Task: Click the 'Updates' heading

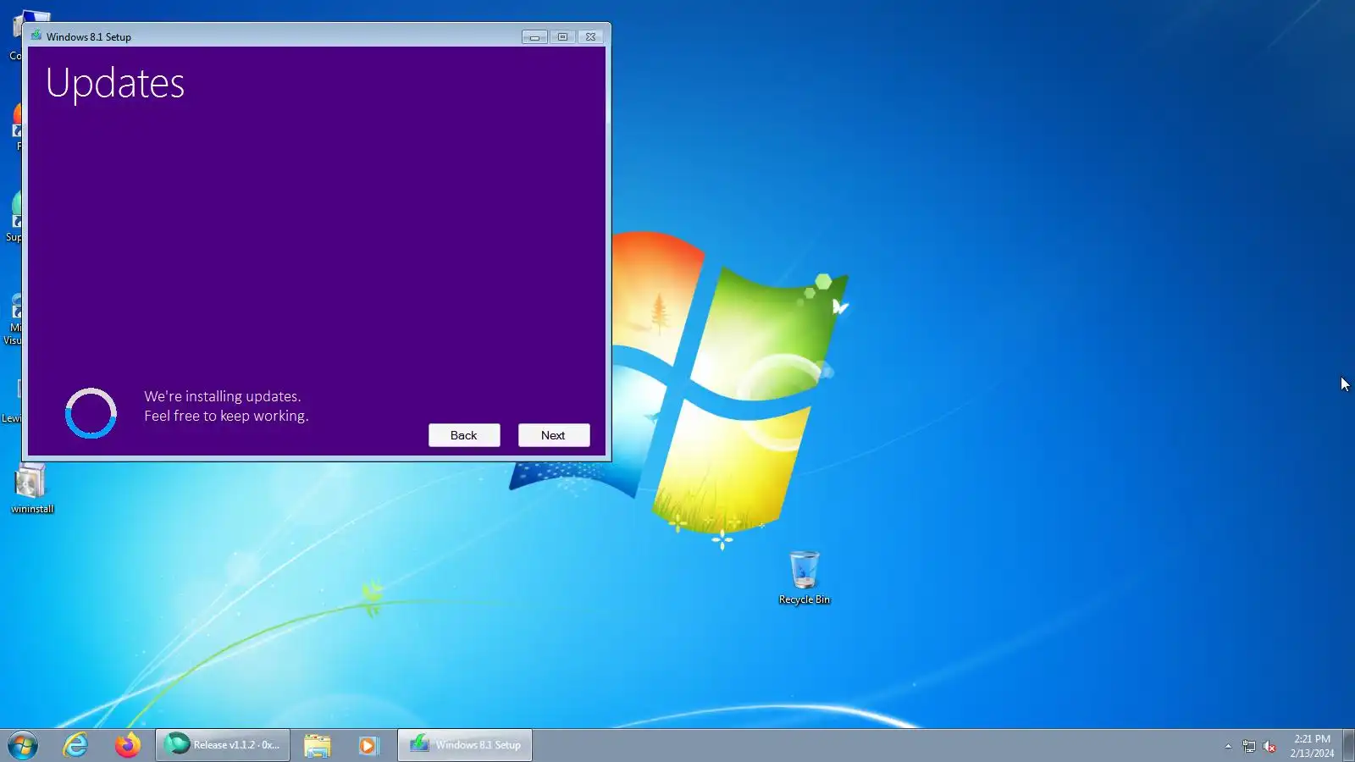Action: coord(115,84)
